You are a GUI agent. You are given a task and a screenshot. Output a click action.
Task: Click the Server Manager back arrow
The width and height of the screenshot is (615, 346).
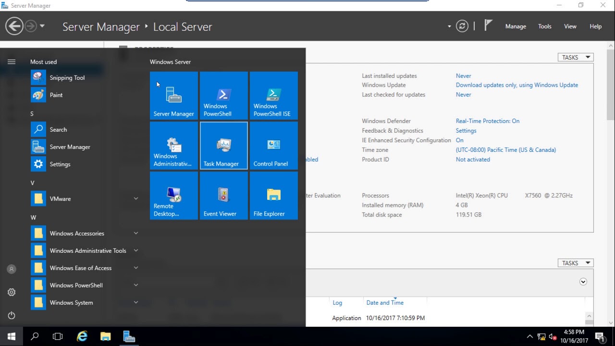tap(14, 26)
